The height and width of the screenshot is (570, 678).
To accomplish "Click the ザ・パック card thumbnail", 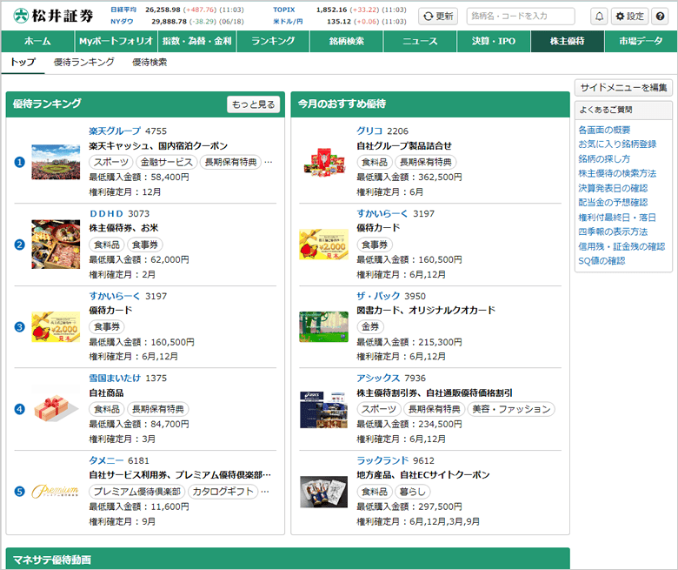I will [x=324, y=326].
